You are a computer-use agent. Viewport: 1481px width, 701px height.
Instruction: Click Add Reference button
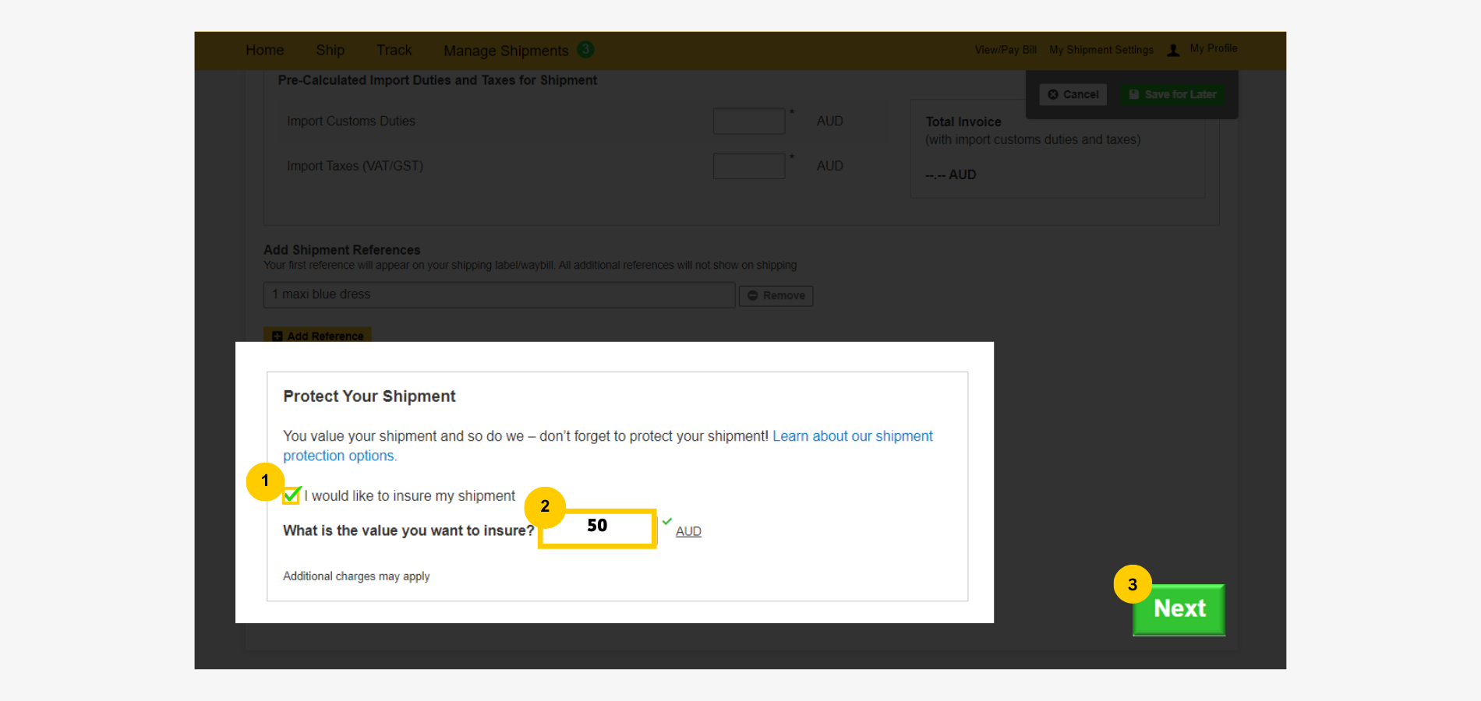[317, 335]
